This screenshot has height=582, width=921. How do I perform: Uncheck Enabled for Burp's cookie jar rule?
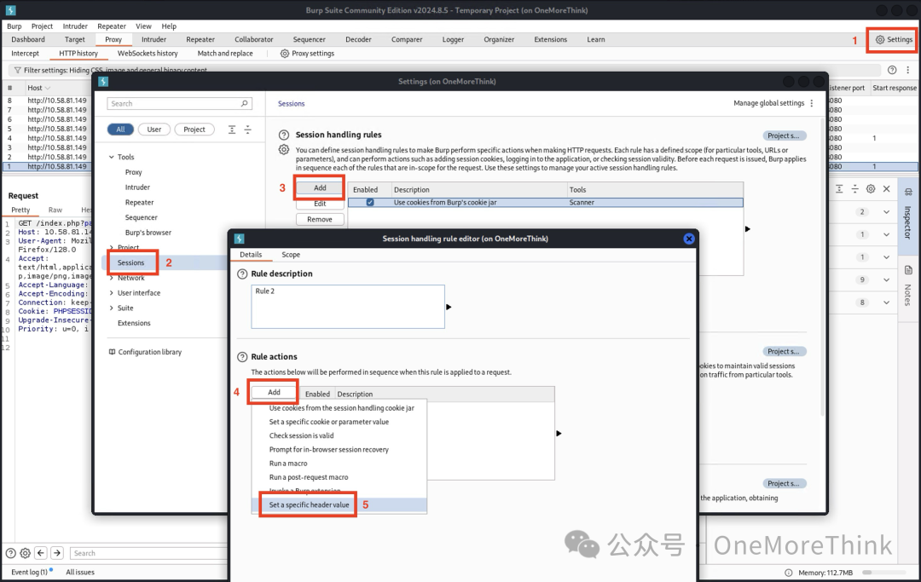pos(370,203)
